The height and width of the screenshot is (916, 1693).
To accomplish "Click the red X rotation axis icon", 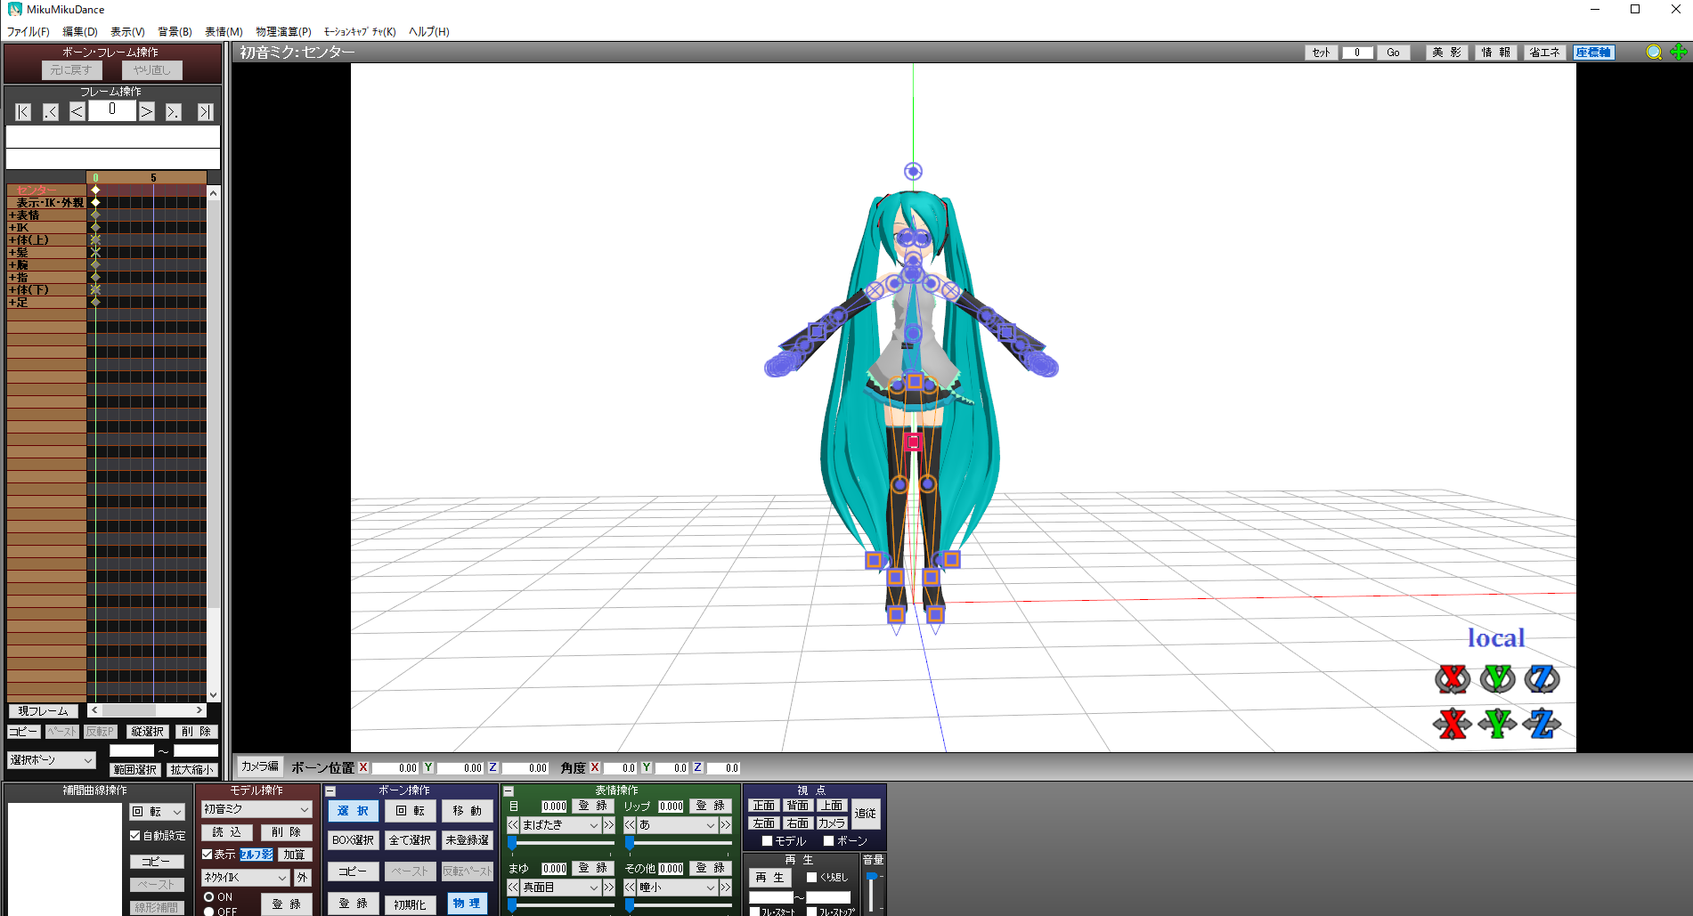I will tap(1453, 679).
